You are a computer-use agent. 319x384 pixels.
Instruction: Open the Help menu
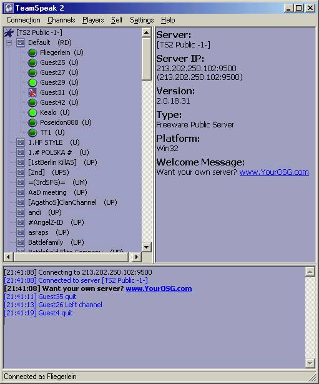168,20
